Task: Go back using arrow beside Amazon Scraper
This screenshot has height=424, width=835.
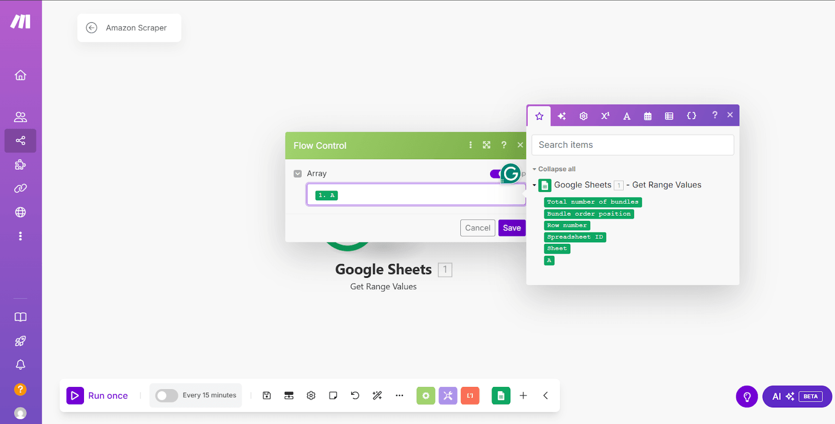Action: point(91,28)
